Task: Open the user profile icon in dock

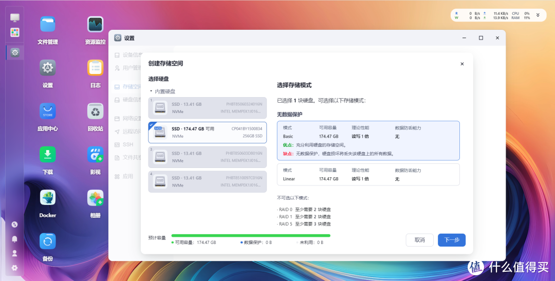Action: click(x=14, y=253)
